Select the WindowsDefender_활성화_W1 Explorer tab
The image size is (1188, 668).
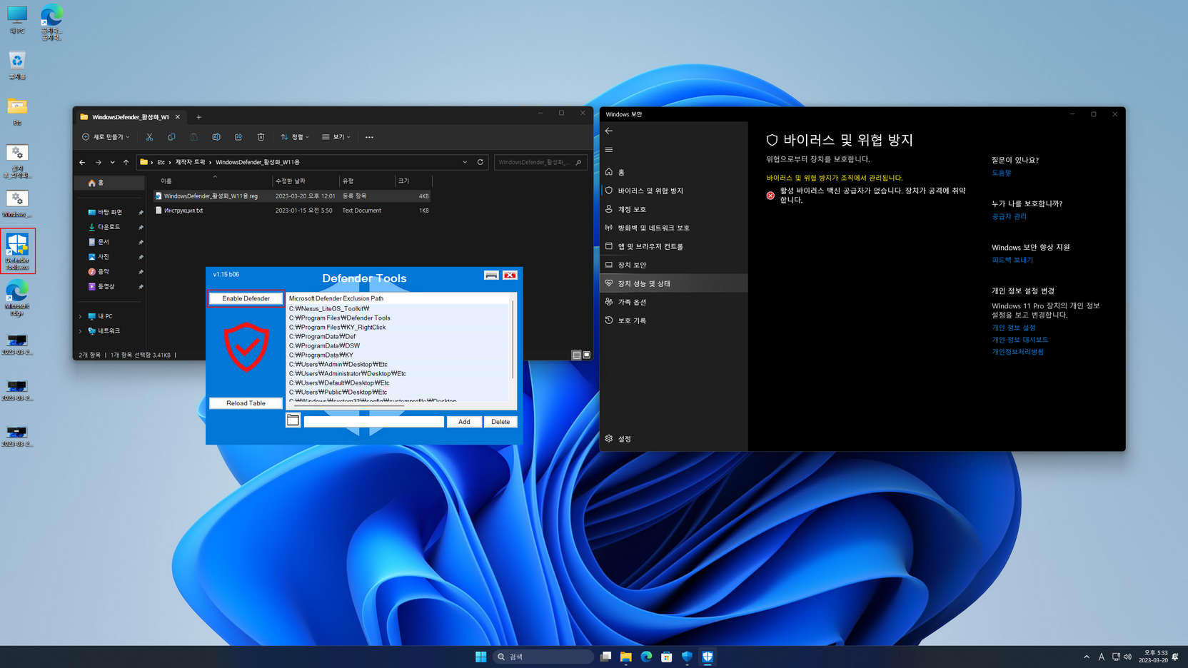pos(130,117)
